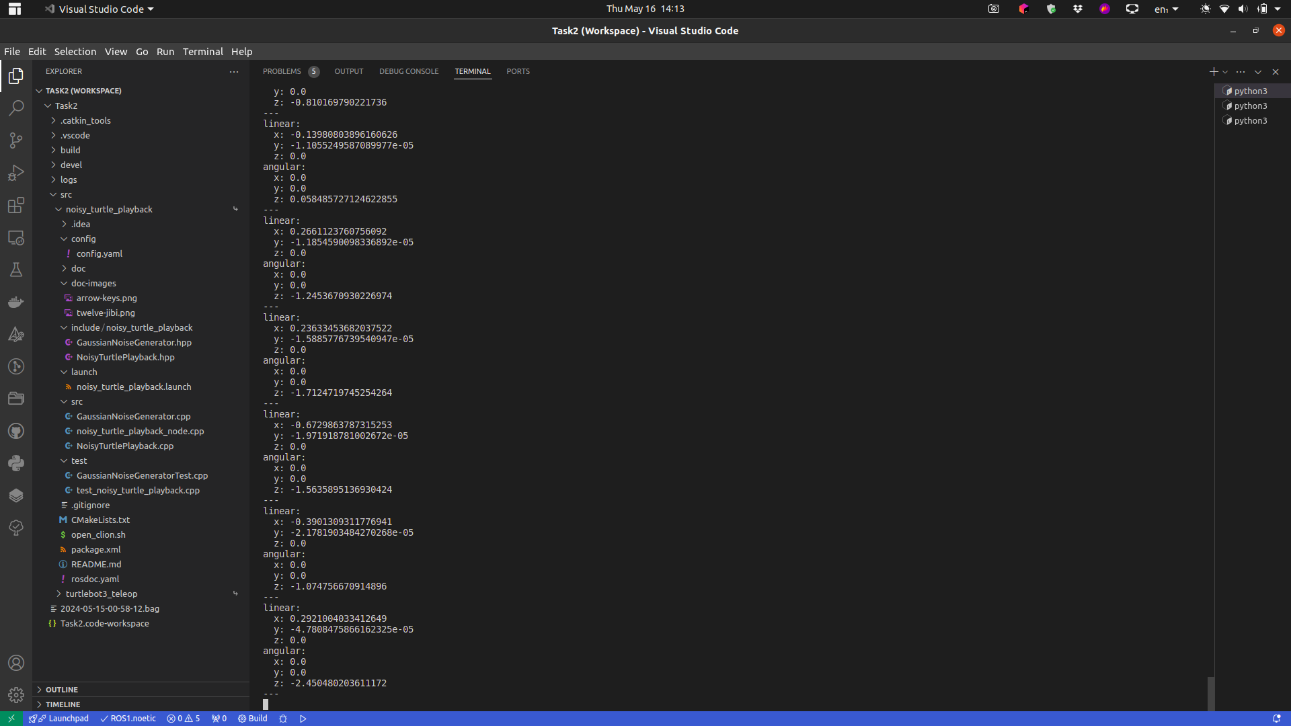Viewport: 1291px width, 726px height.
Task: Open the Run and Debug view
Action: pyautogui.click(x=16, y=173)
